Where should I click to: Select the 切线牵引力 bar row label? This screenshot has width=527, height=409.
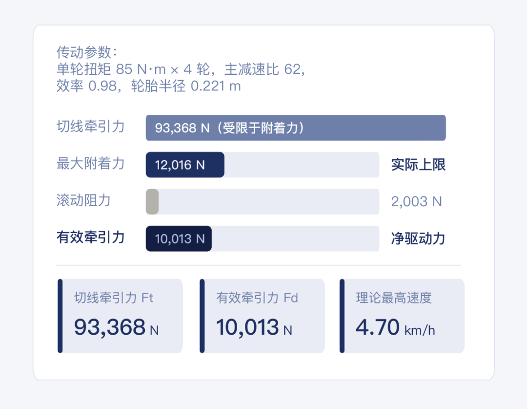[x=91, y=127]
